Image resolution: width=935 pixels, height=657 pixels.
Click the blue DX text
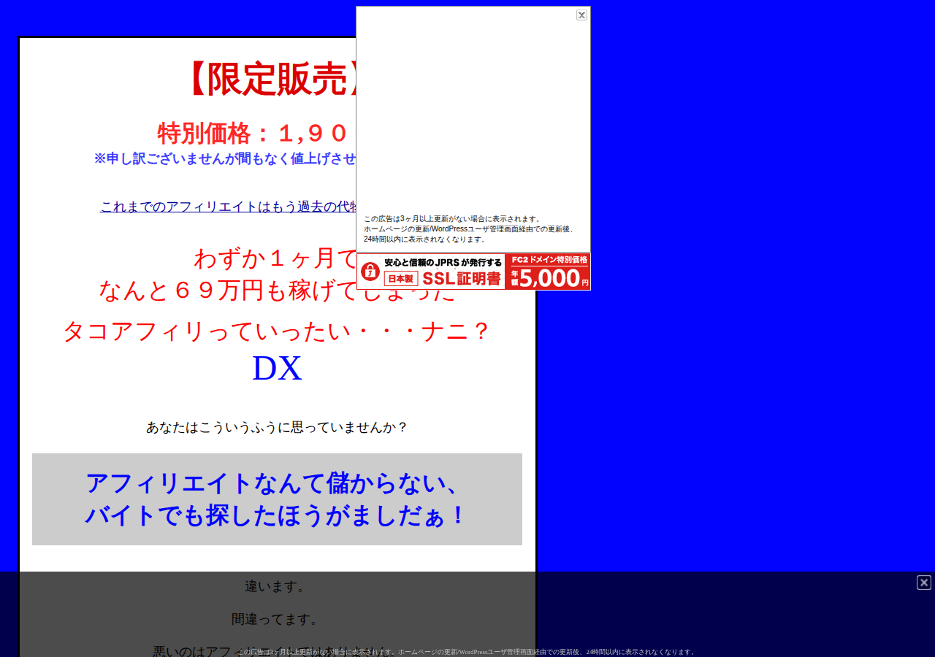277,369
